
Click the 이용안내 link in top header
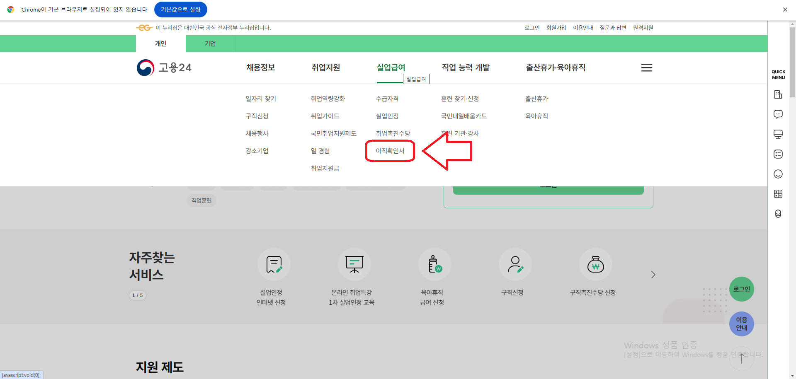point(583,28)
